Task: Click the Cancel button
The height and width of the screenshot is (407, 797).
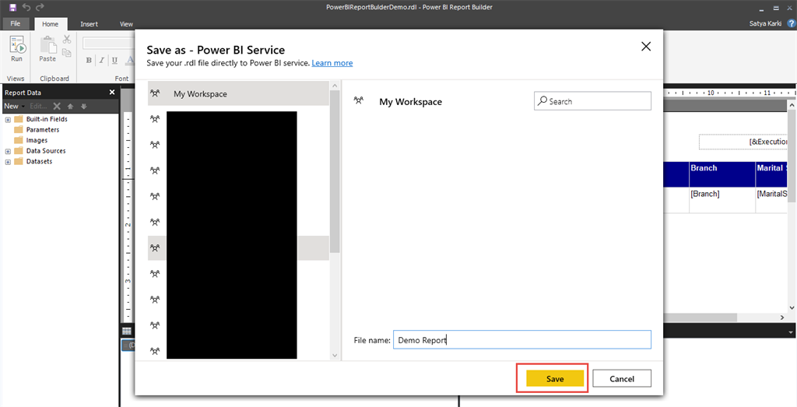Action: 622,378
